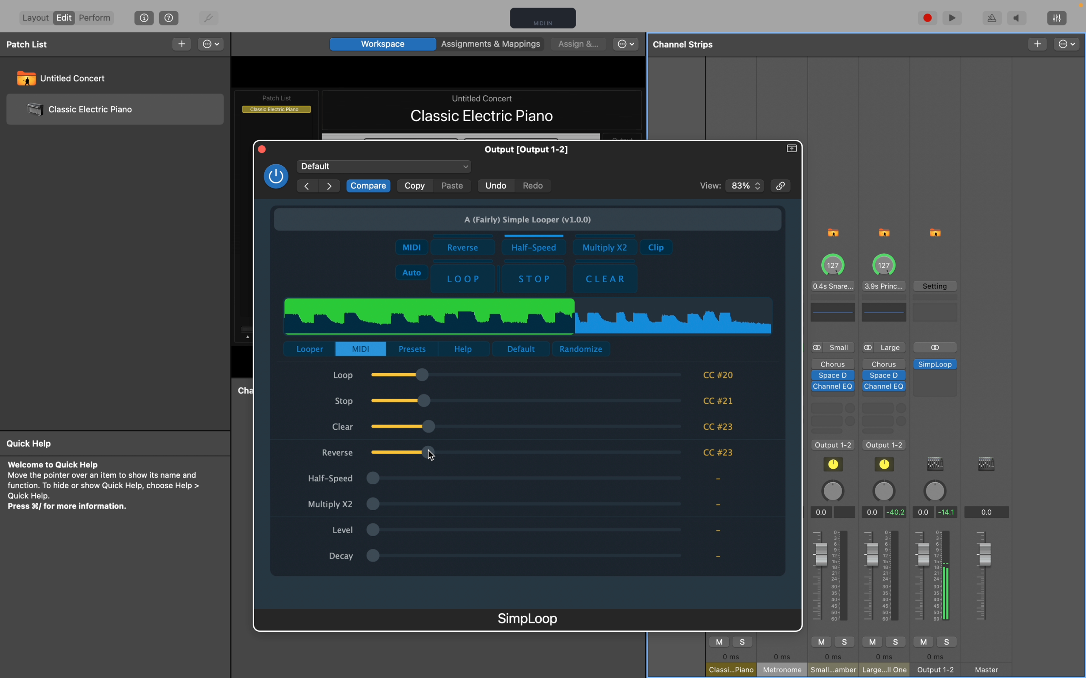Click the Large strip stereo link icon
The height and width of the screenshot is (678, 1086).
868,348
